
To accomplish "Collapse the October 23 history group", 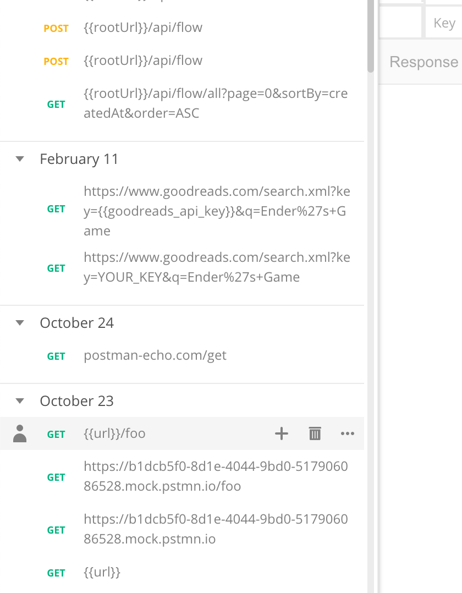I will click(20, 400).
